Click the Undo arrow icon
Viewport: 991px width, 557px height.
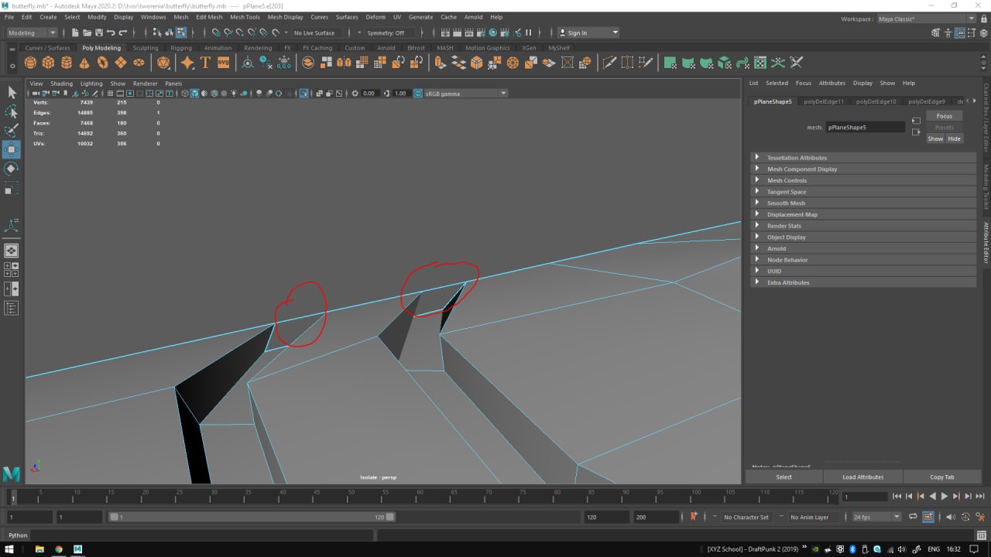pos(111,32)
